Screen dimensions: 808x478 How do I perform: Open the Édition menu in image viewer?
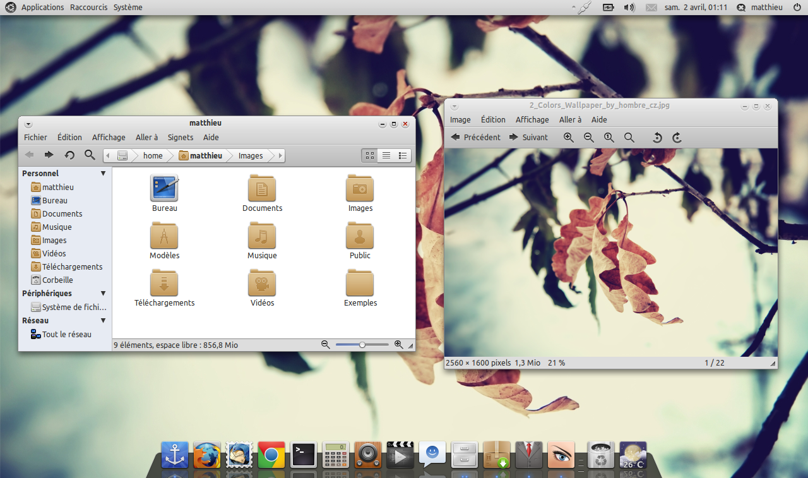pyautogui.click(x=493, y=120)
